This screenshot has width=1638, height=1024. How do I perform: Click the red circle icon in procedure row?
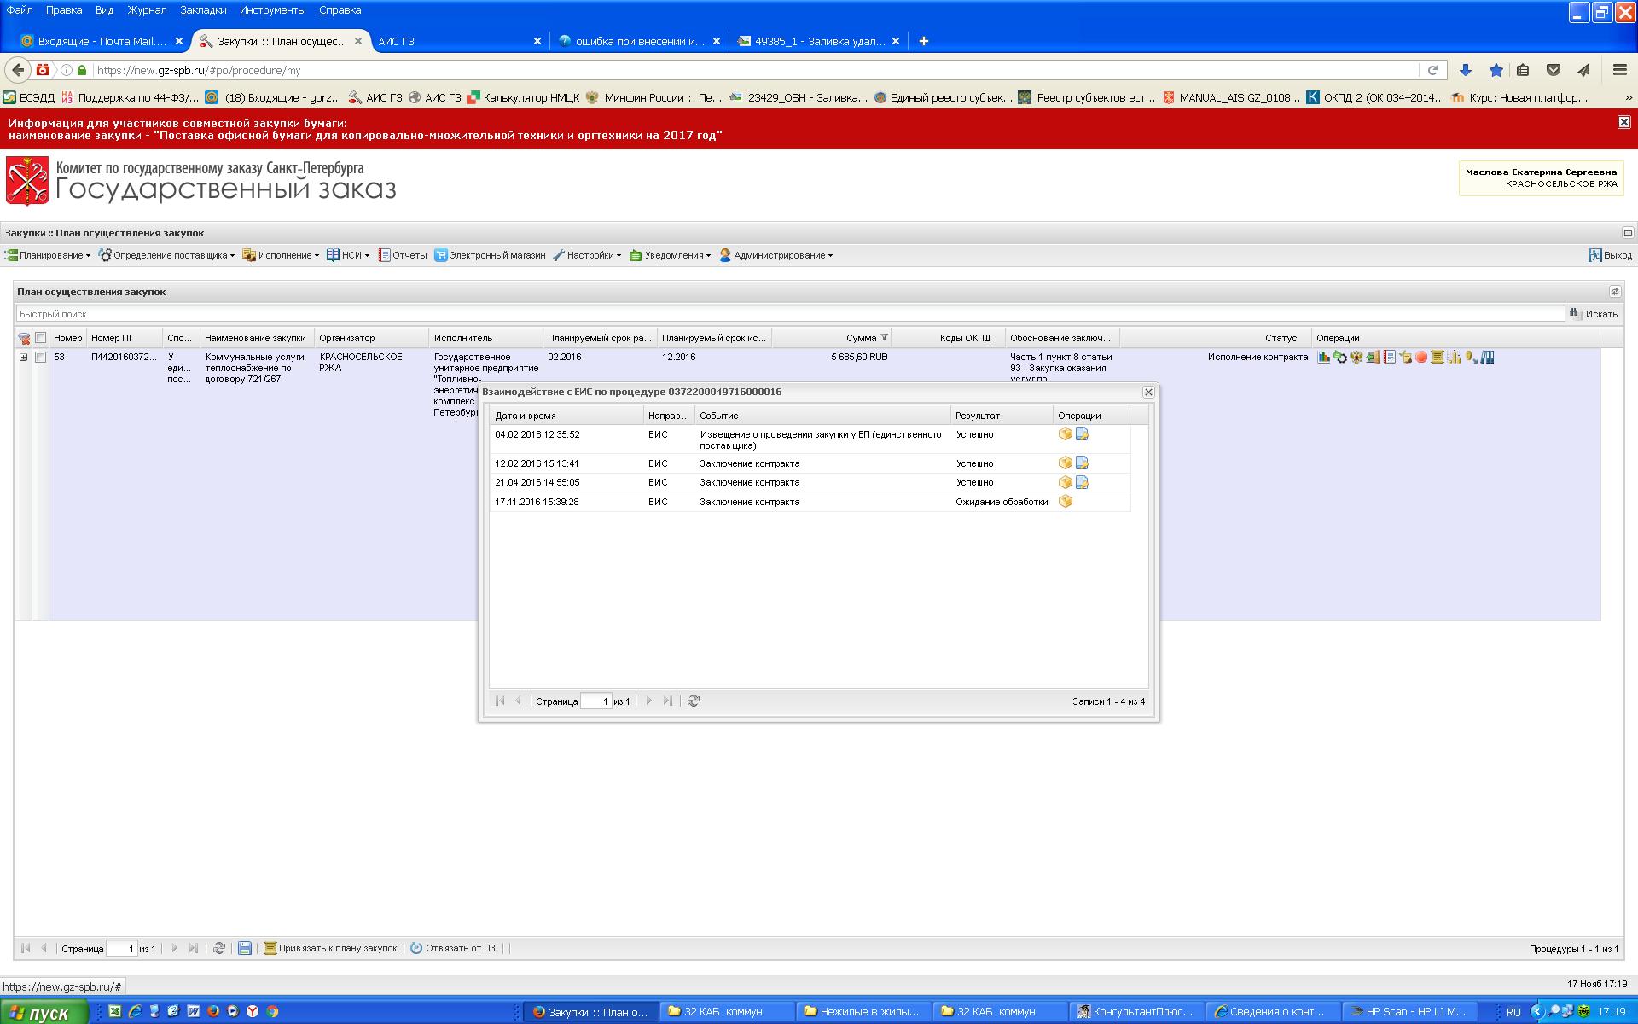(x=1421, y=358)
